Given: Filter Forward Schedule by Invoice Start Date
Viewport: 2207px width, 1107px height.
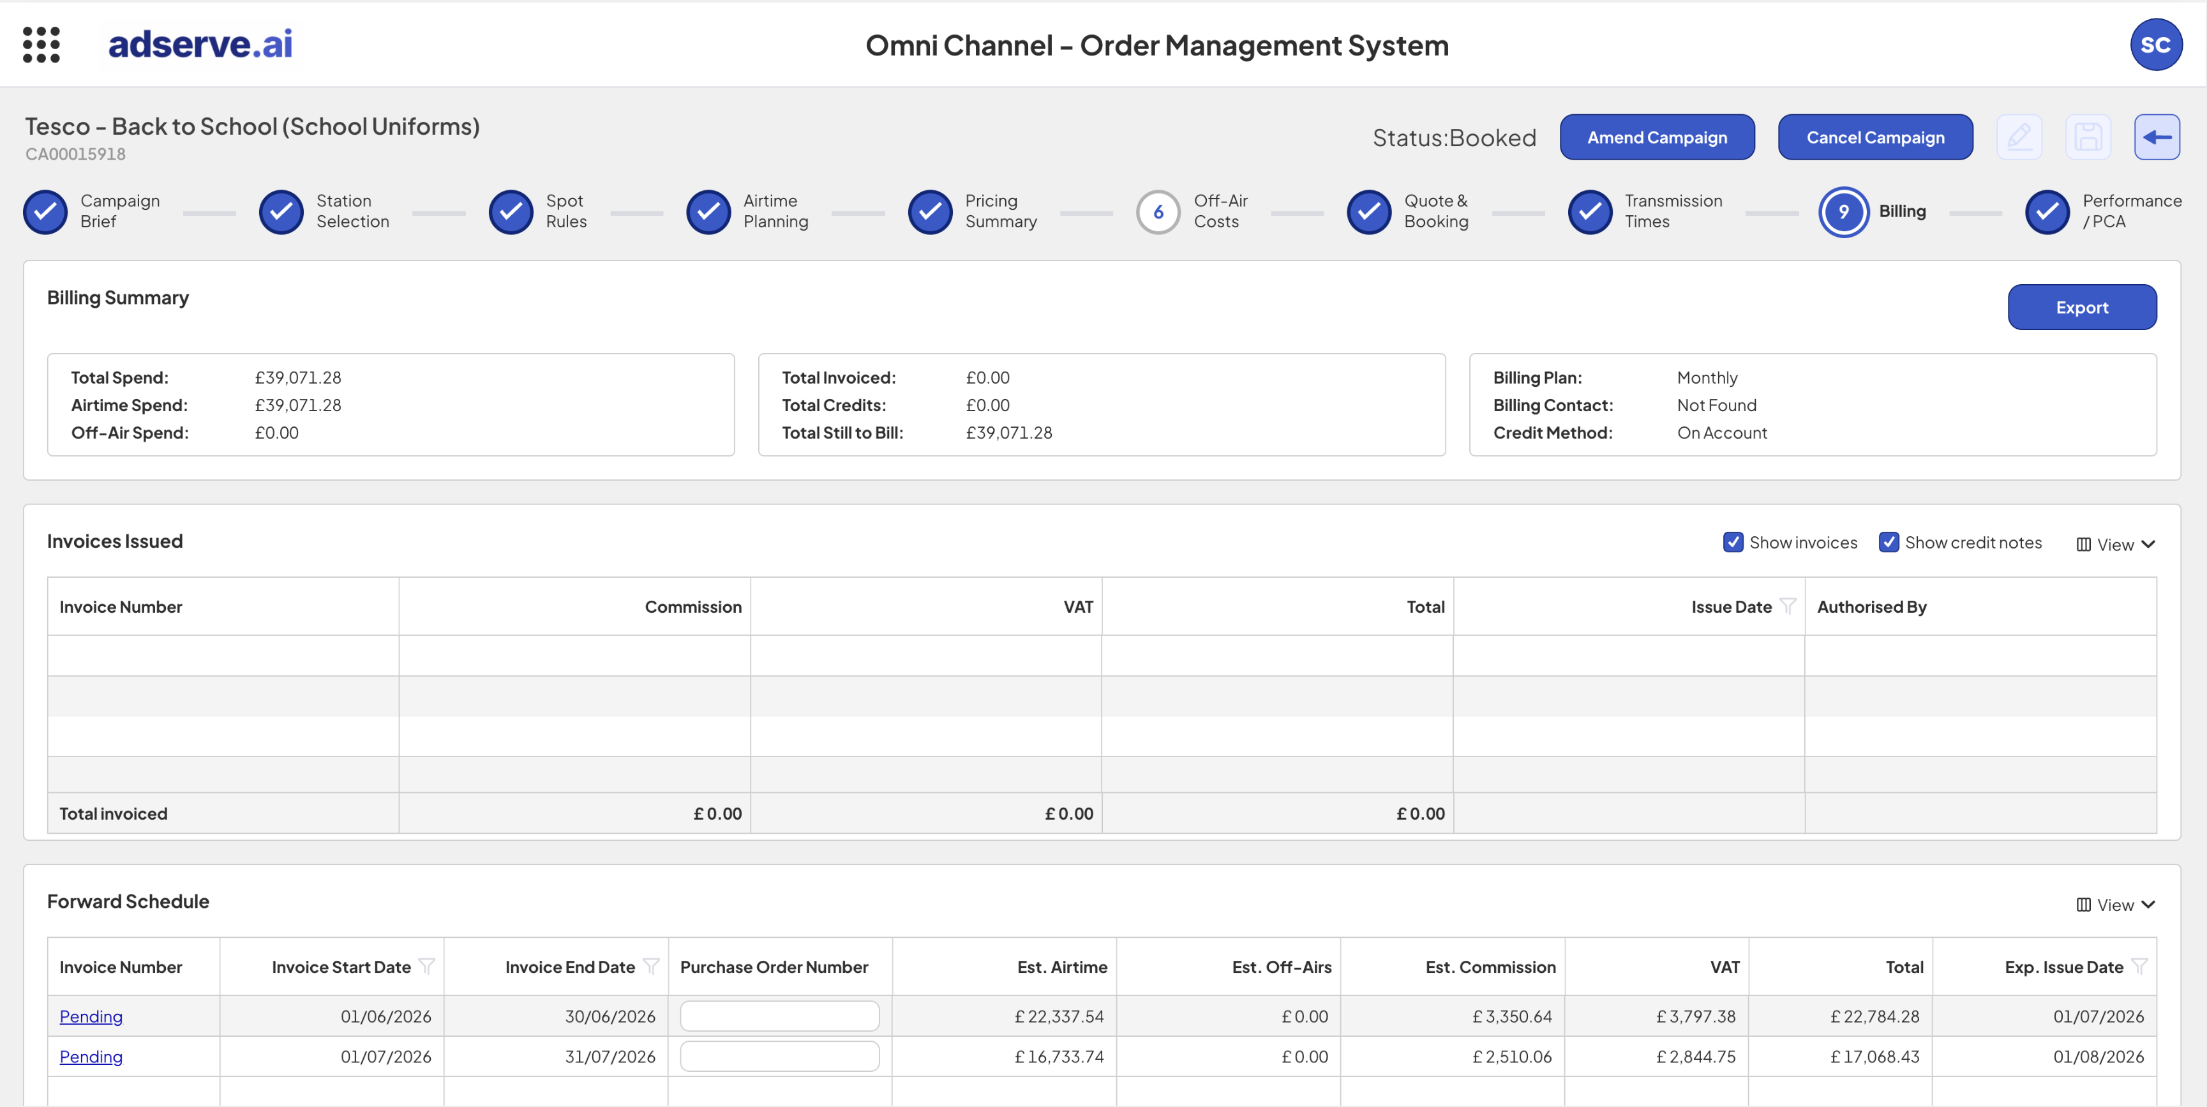Looking at the screenshot, I should (x=427, y=966).
